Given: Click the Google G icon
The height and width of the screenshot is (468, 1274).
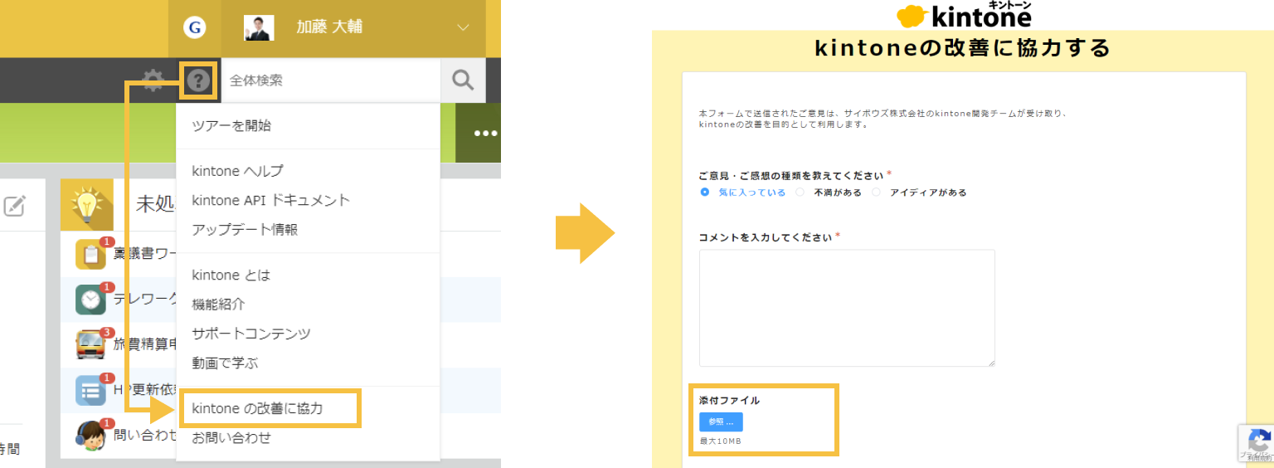Looking at the screenshot, I should coord(195,27).
